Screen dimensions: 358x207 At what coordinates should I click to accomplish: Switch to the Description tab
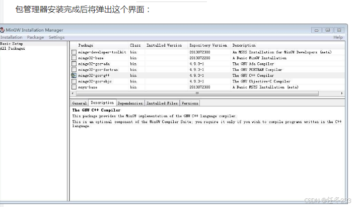(102, 102)
